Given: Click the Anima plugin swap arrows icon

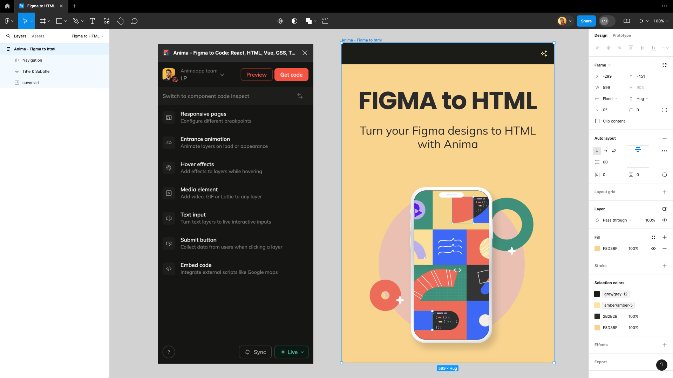Looking at the screenshot, I should (x=300, y=96).
